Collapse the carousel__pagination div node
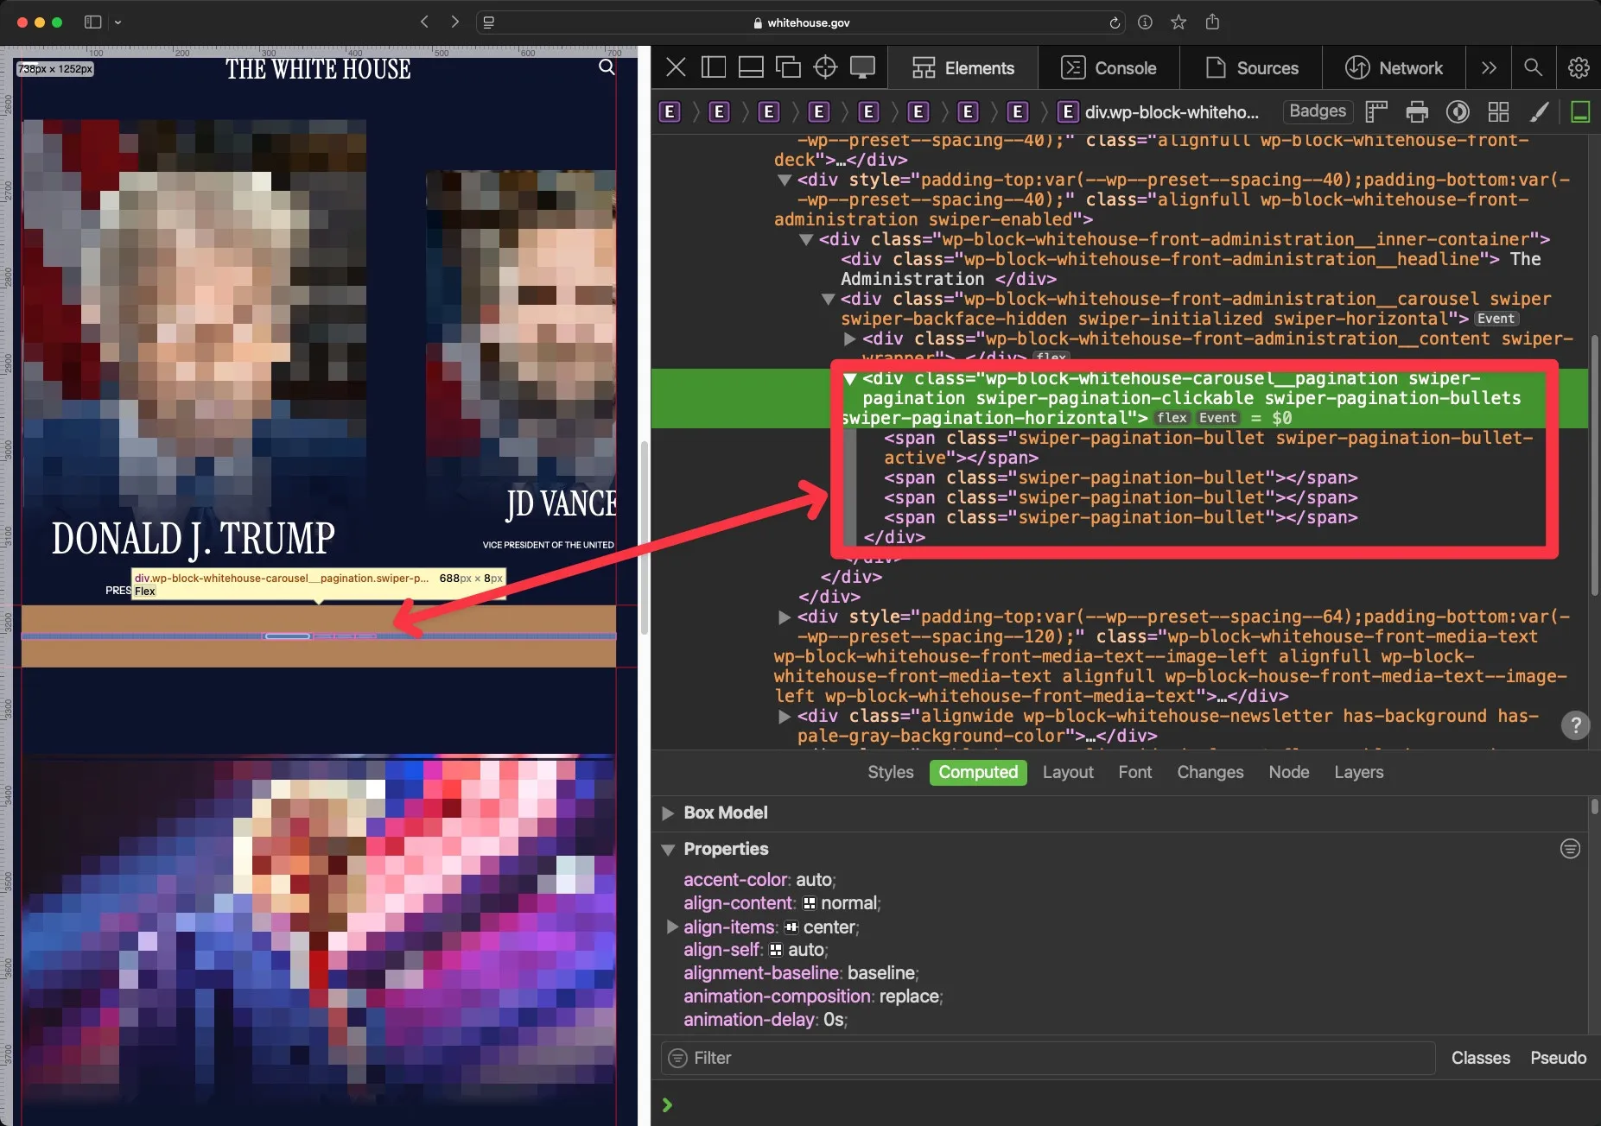This screenshot has height=1126, width=1601. click(849, 378)
